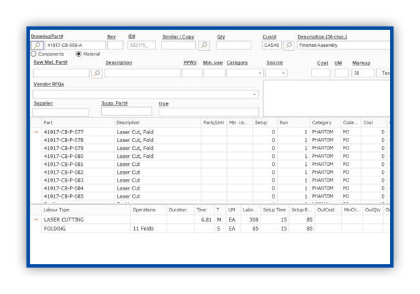The height and width of the screenshot is (294, 420).
Task: Click the Drawing/Part# label link
Action: click(x=47, y=36)
